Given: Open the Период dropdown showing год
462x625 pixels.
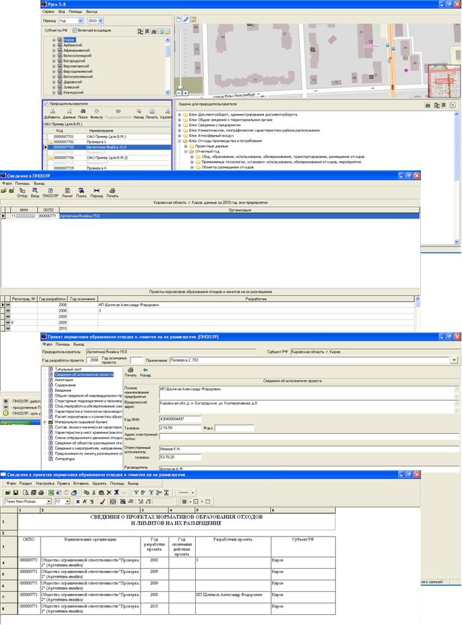Looking at the screenshot, I should click(x=80, y=21).
